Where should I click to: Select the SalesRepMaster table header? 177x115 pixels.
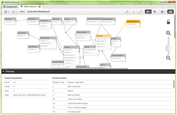point(34,47)
